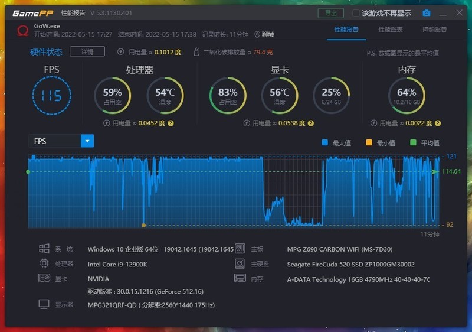Switch to 性能图表 tab

(x=391, y=30)
